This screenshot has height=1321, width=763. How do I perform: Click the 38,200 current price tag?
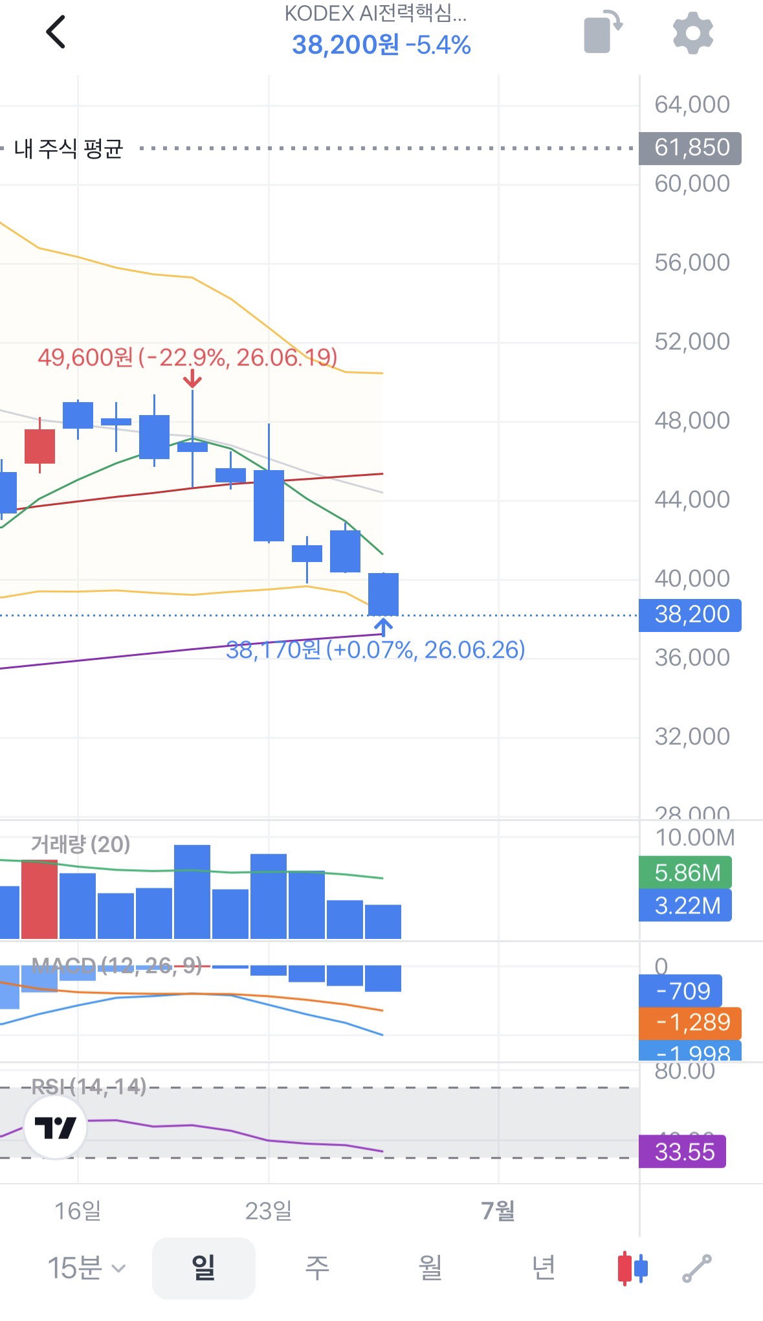tap(690, 615)
